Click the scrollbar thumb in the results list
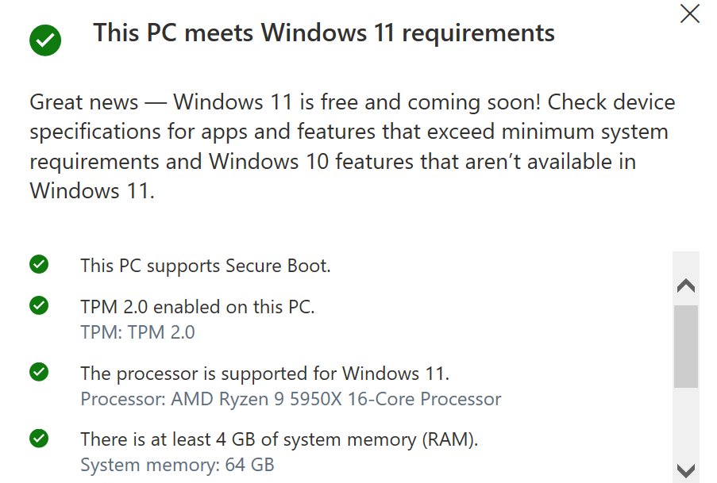This screenshot has height=483, width=717. pyautogui.click(x=686, y=347)
